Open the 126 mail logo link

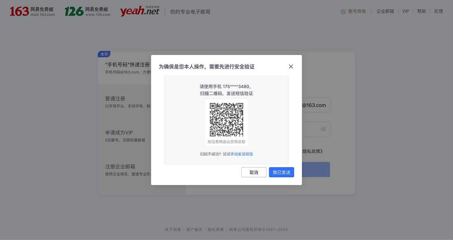[x=87, y=11]
